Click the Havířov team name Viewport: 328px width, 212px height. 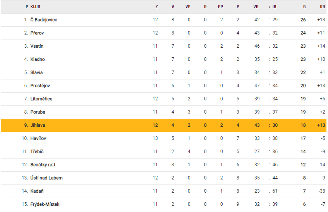[38, 138]
